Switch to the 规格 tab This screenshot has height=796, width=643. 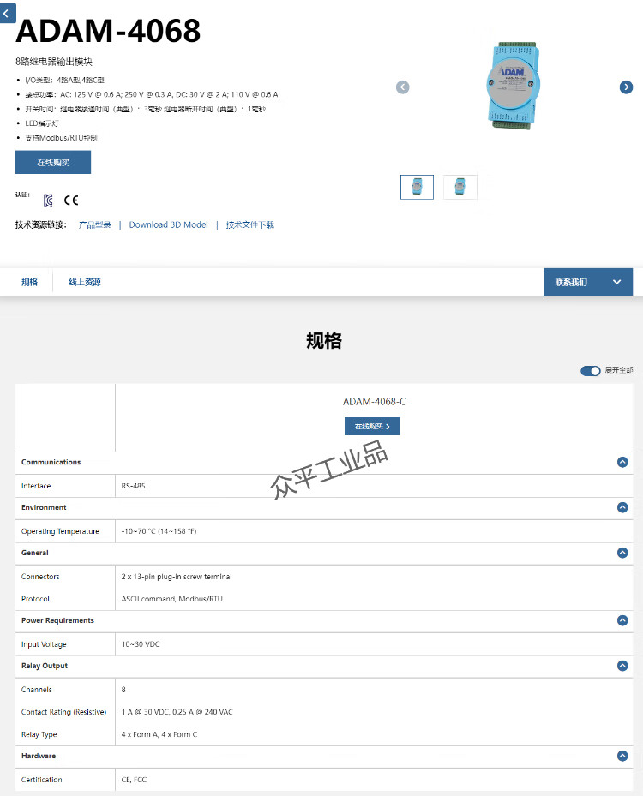tap(29, 282)
